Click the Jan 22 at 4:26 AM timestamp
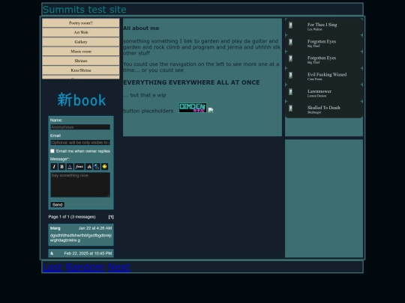 95,228
